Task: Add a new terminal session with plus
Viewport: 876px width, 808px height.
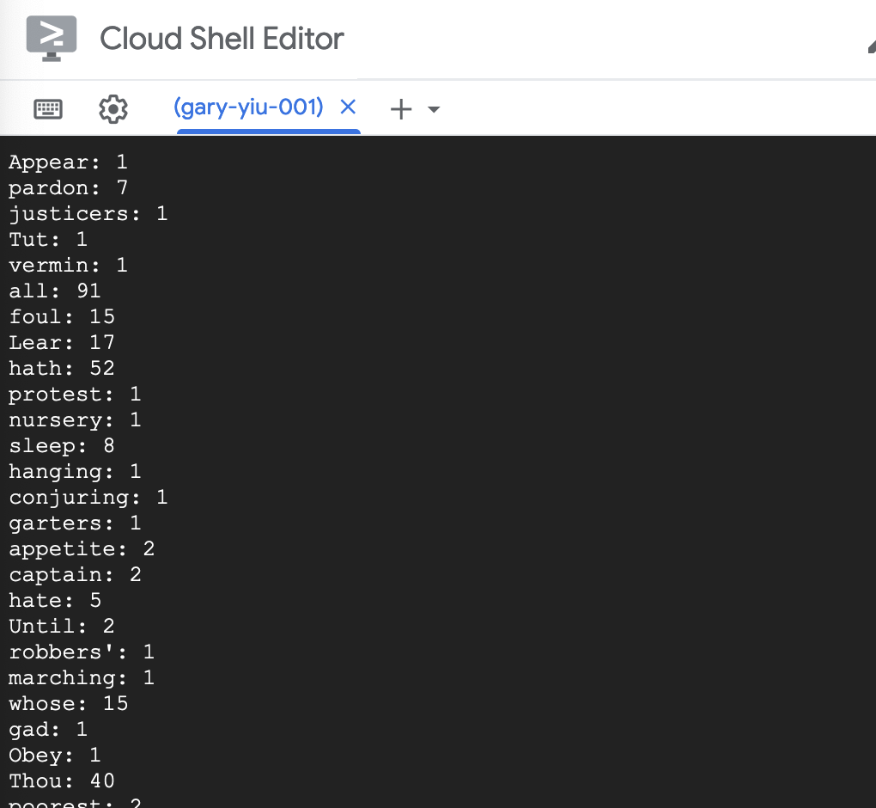Action: (x=401, y=109)
